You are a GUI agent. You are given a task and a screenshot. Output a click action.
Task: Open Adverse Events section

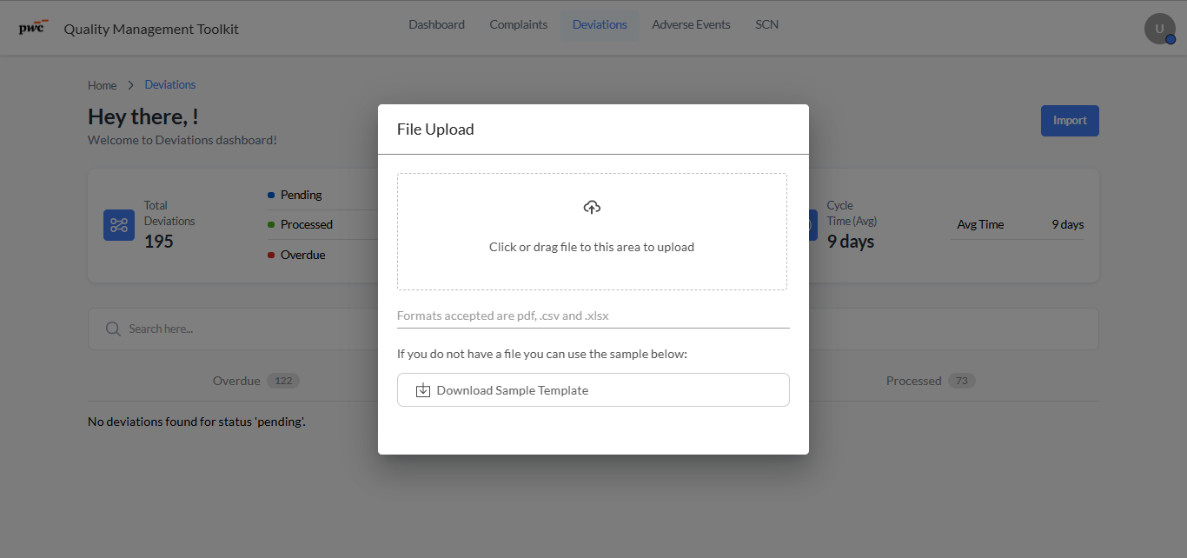pos(691,24)
